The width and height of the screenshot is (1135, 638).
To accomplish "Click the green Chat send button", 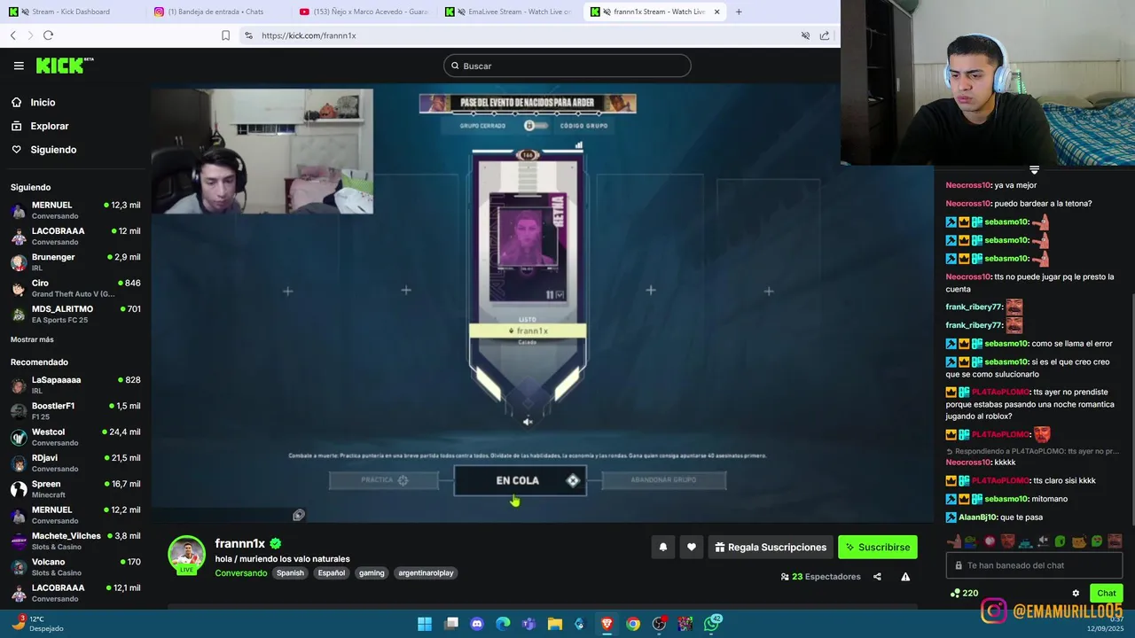I will click(x=1107, y=594).
